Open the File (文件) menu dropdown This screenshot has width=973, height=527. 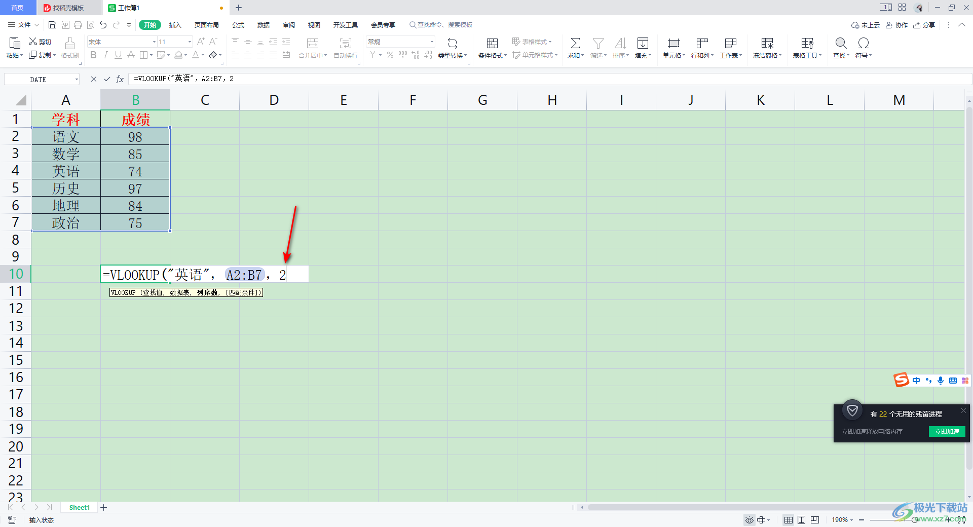[23, 25]
